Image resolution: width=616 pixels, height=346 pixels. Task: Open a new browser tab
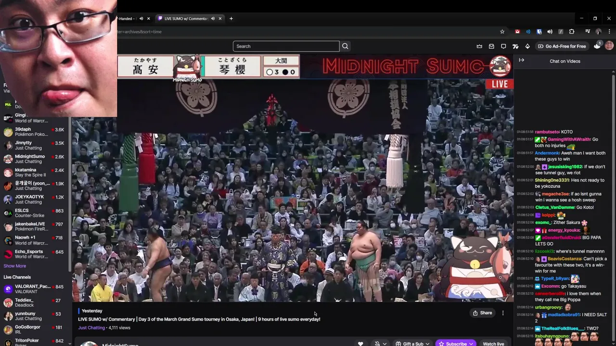click(231, 19)
